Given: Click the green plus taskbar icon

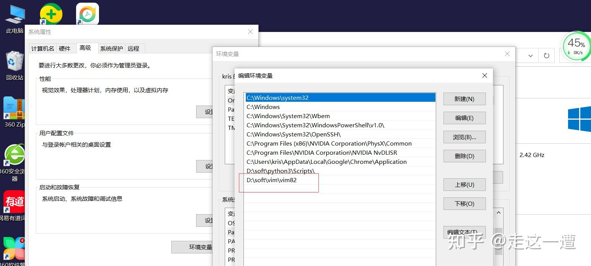Looking at the screenshot, I should pos(51,13).
